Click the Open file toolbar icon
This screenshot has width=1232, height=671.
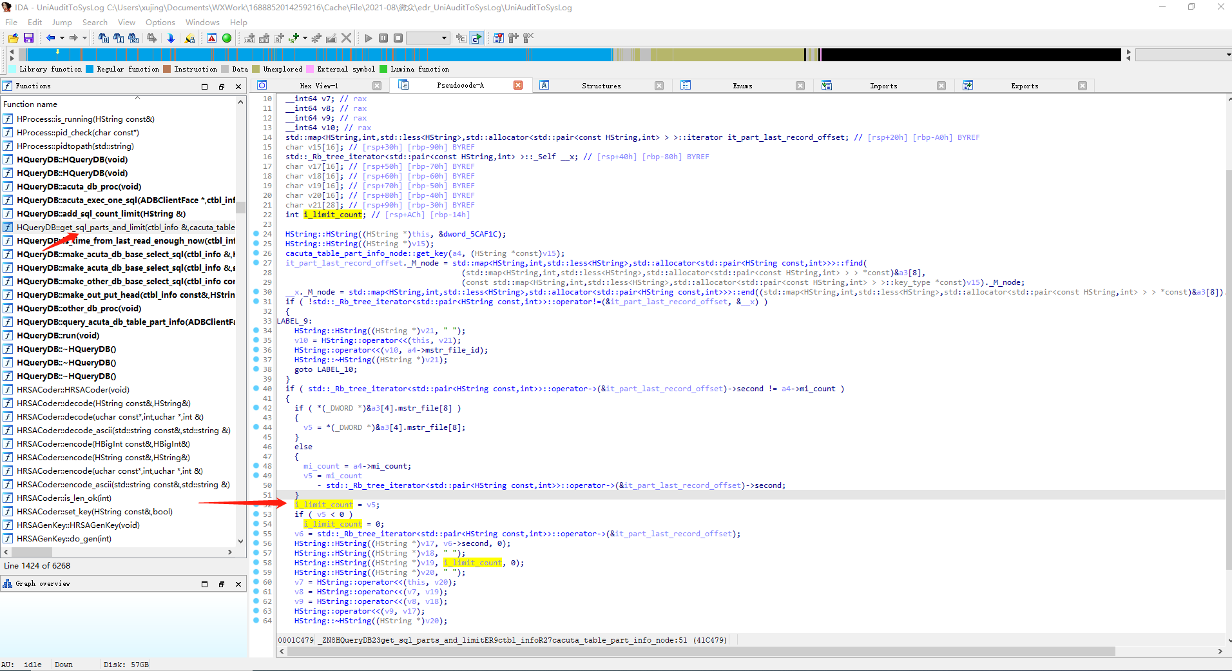coord(13,38)
